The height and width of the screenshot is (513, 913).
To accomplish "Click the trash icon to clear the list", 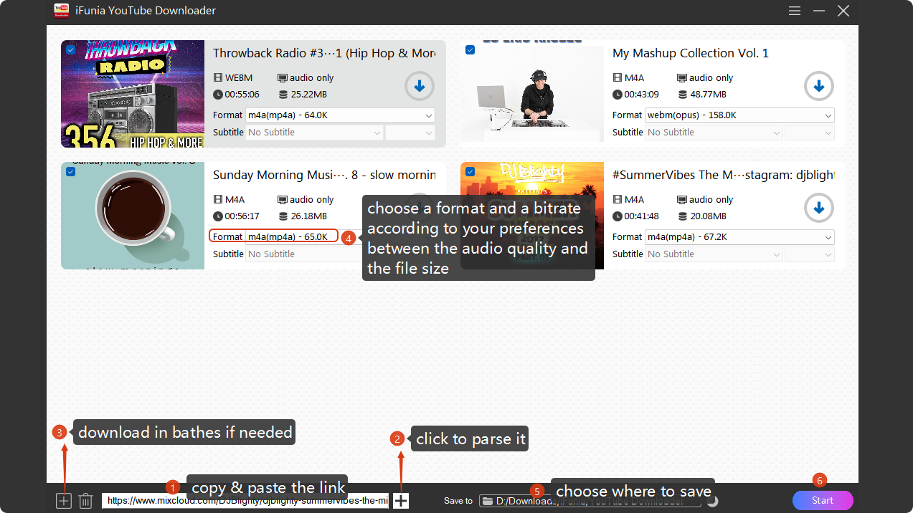I will (x=85, y=500).
